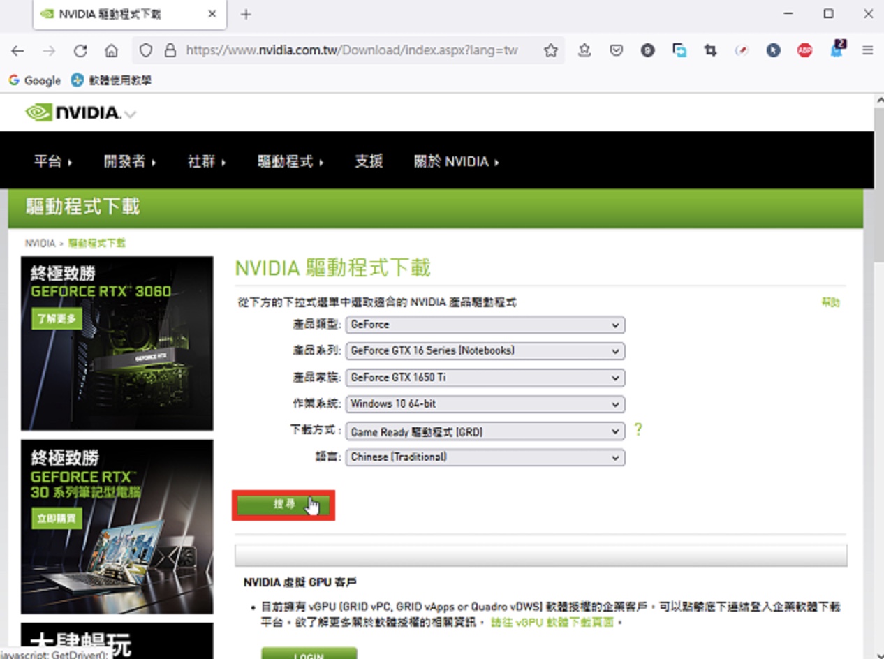Open the 支援 navigation item

click(369, 161)
